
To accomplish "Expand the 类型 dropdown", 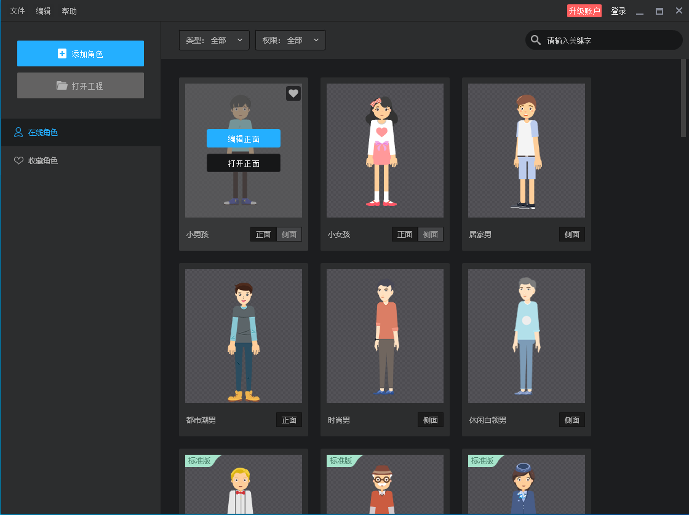I will click(214, 40).
